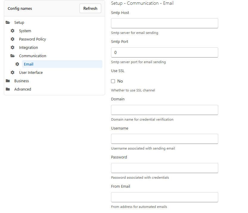Viewport: 248px width, 213px height.
Task: Select the Advanced tree node label
Action: pyautogui.click(x=23, y=89)
